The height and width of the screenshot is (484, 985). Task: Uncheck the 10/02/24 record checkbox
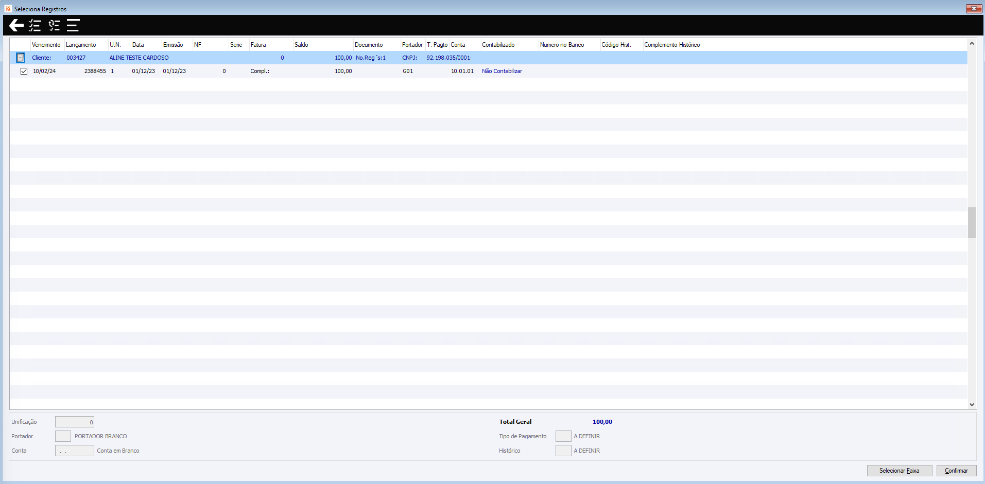(x=24, y=71)
